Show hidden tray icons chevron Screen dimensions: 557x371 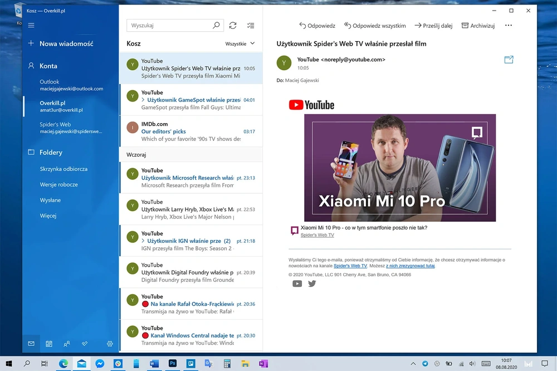pos(413,364)
